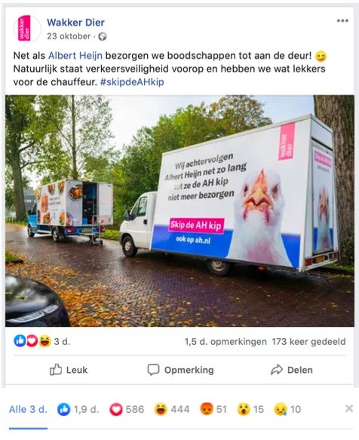Select the Alle 3 d. reactions tab

(28, 409)
